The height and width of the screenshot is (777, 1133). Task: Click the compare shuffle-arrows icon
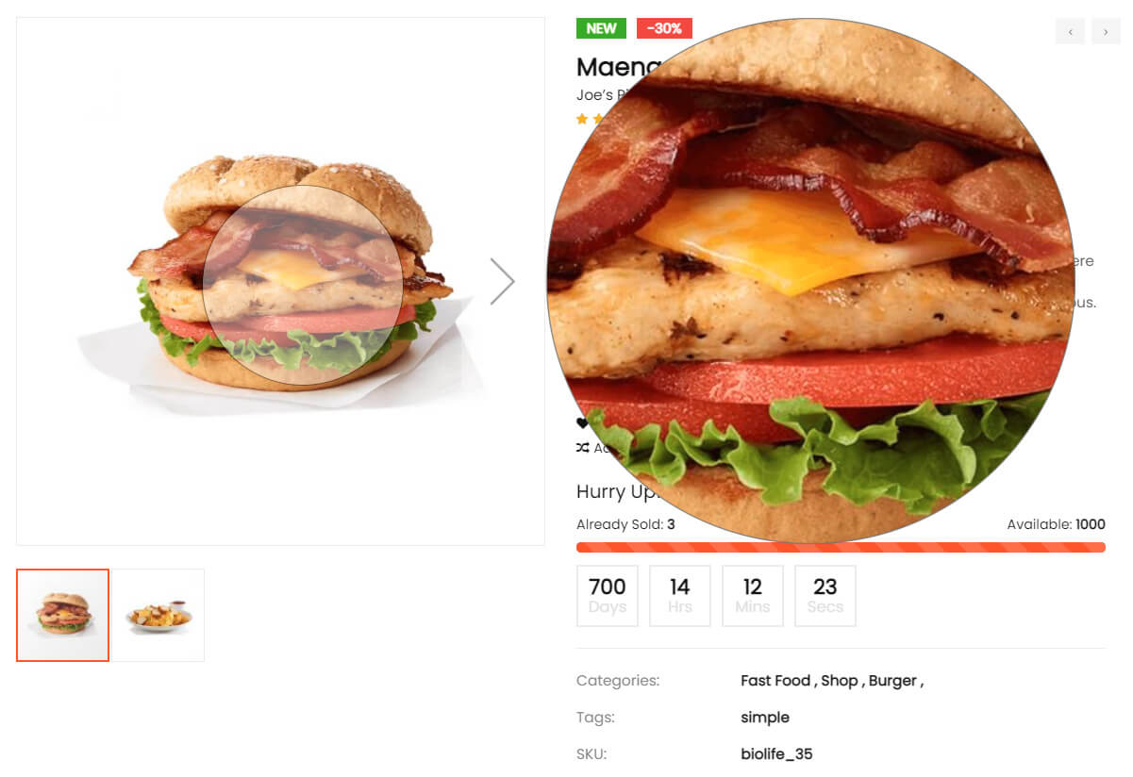click(x=582, y=448)
